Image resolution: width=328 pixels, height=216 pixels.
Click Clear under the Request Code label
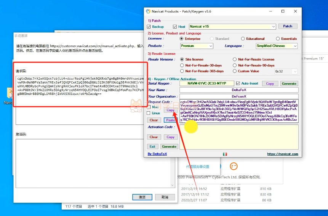tap(154, 120)
